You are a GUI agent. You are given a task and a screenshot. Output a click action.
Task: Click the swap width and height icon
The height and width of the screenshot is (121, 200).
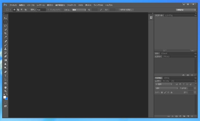click(x=101, y=10)
